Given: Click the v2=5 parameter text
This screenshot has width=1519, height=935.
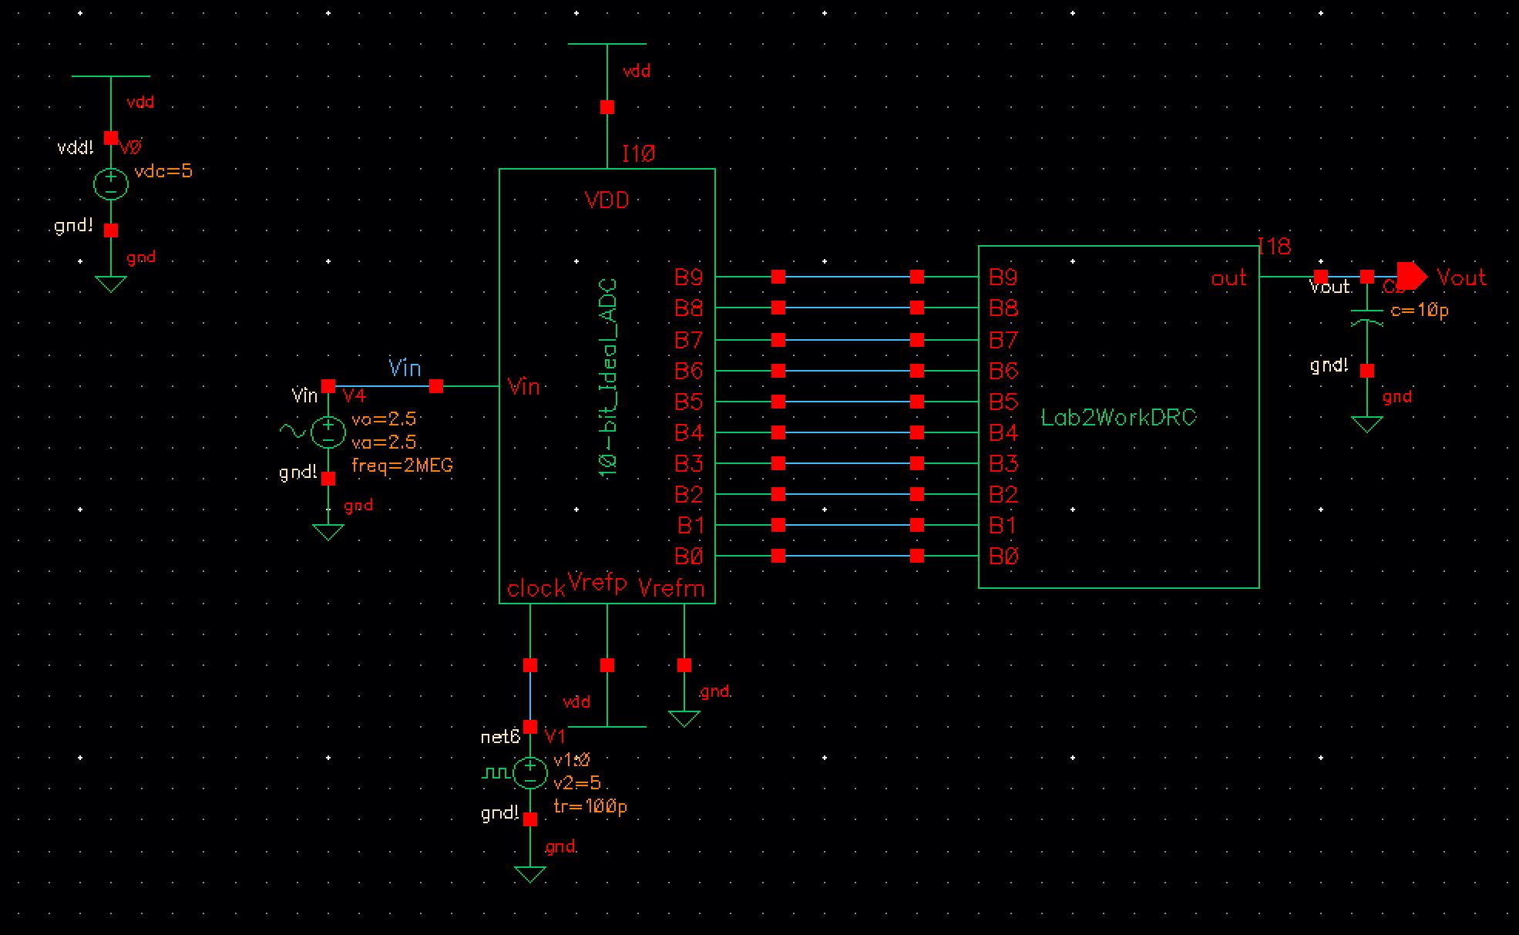Looking at the screenshot, I should pos(577,783).
